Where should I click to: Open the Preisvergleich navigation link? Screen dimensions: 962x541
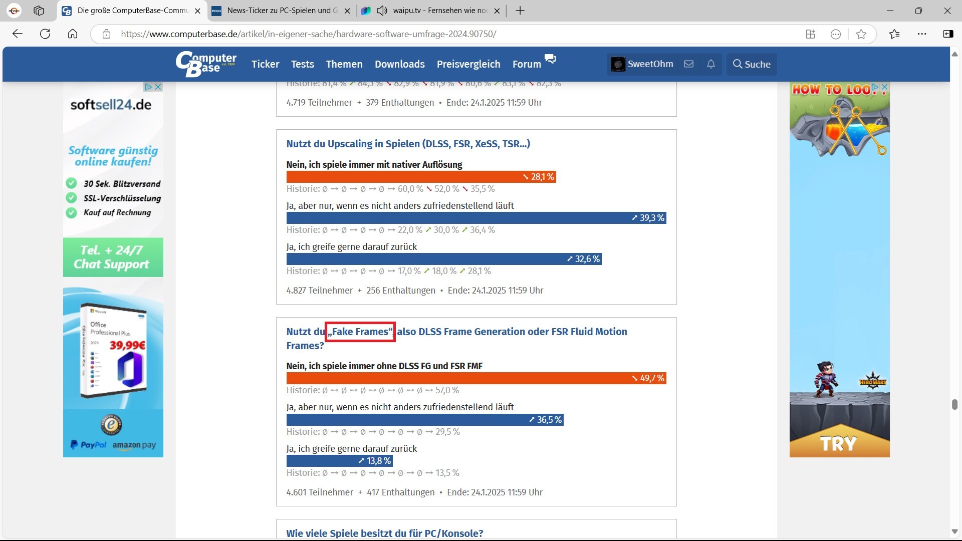pyautogui.click(x=468, y=64)
